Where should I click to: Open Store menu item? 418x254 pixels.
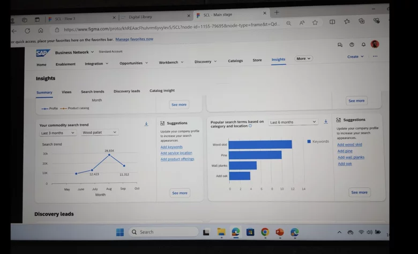(257, 60)
